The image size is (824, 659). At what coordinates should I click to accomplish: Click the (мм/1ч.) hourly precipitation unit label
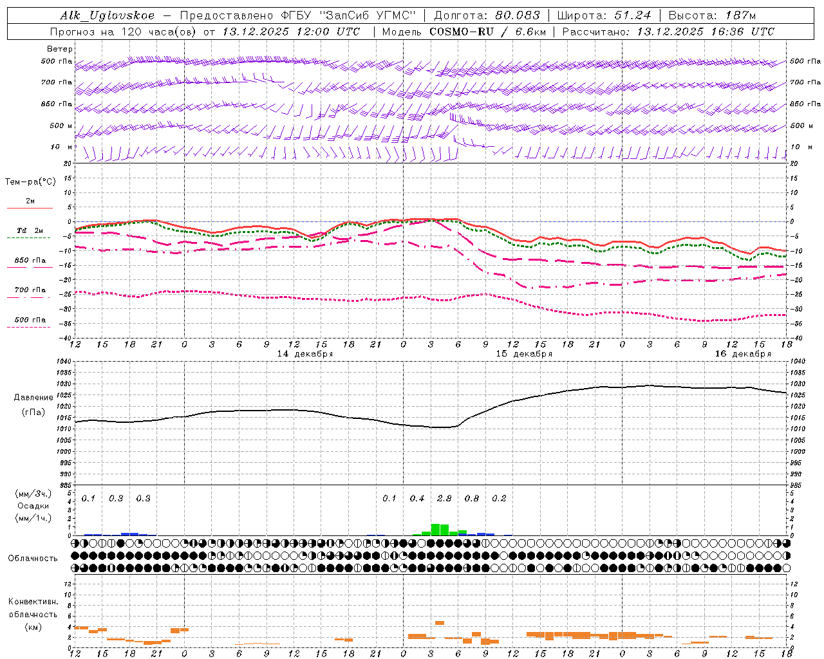click(x=32, y=518)
